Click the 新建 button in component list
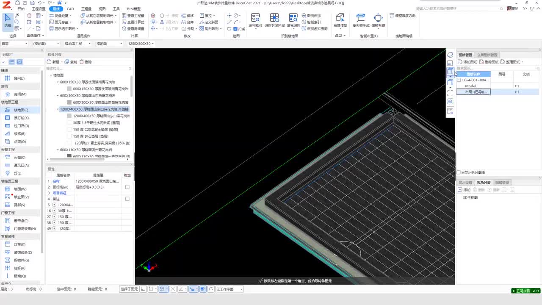This screenshot has width=542, height=305. (x=54, y=62)
